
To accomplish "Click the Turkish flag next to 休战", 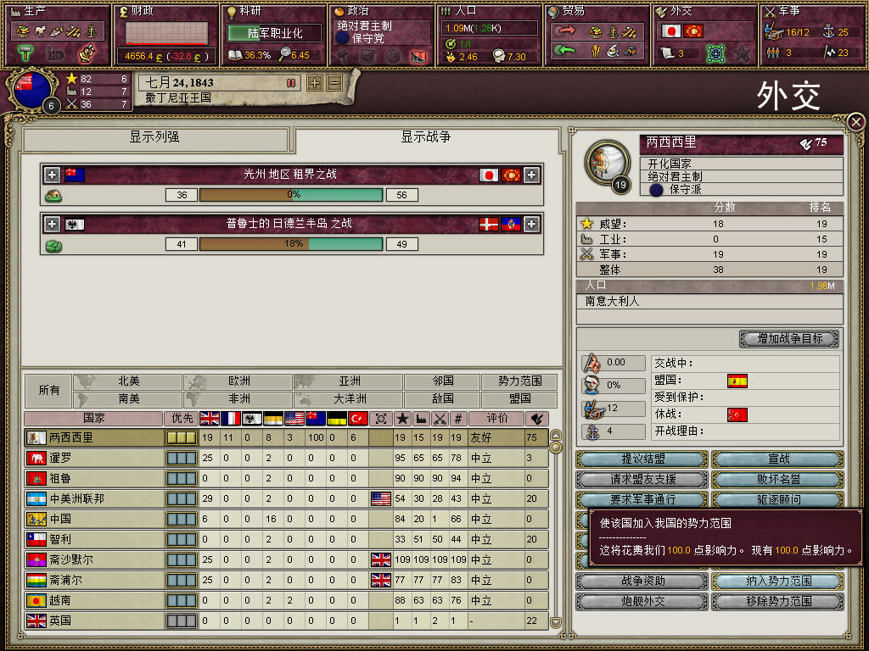I will [737, 415].
